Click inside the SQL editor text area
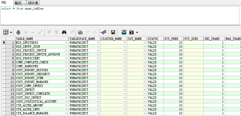 point(120,15)
